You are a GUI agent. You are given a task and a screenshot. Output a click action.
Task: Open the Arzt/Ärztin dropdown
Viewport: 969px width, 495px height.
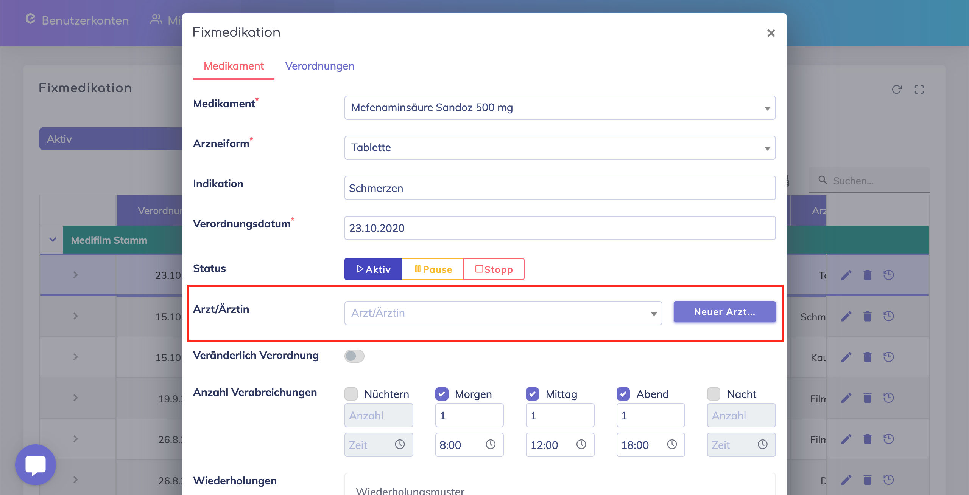tap(503, 313)
